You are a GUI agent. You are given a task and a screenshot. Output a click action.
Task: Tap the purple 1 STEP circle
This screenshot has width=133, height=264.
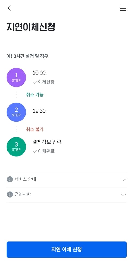[x=16, y=78]
